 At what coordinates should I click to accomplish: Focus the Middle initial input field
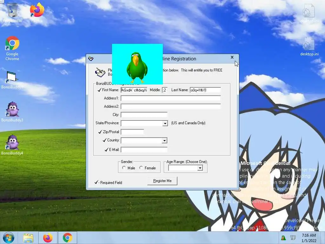(165, 90)
